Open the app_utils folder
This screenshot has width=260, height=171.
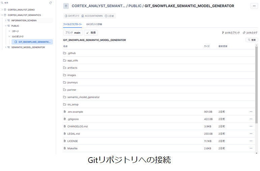click(73, 60)
